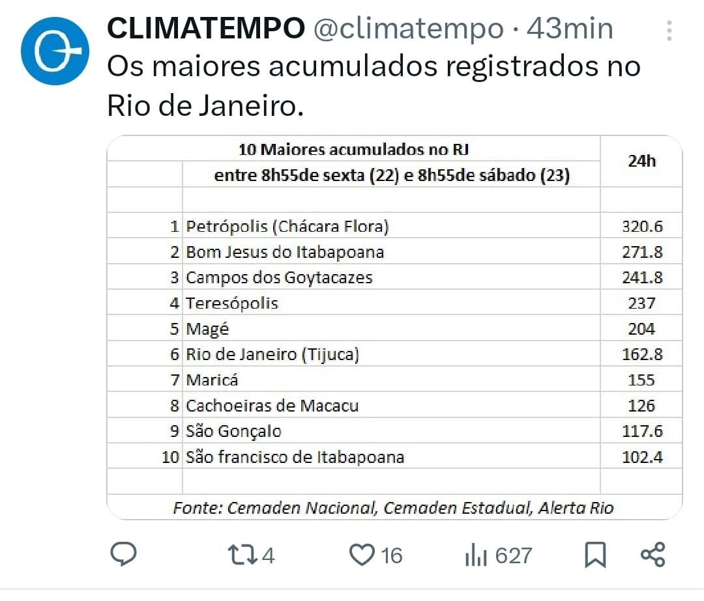Screen dimensions: 704x601
Task: Click the 24h column header in the table
Action: pos(641,161)
